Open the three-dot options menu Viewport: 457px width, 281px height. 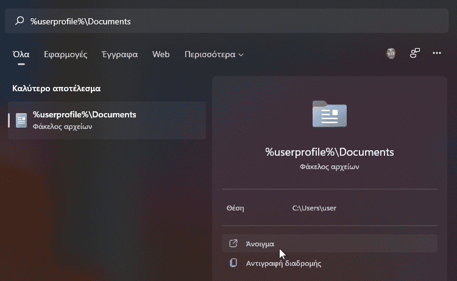pos(437,53)
